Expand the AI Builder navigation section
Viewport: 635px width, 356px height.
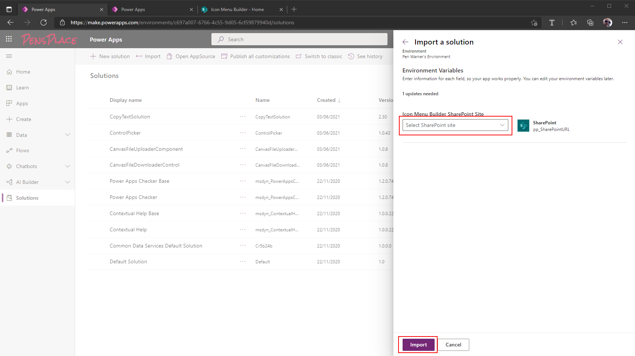(x=68, y=182)
